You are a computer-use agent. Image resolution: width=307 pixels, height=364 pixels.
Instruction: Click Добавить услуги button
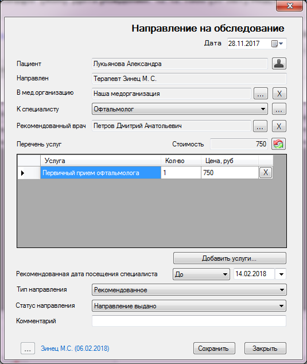pyautogui.click(x=230, y=258)
